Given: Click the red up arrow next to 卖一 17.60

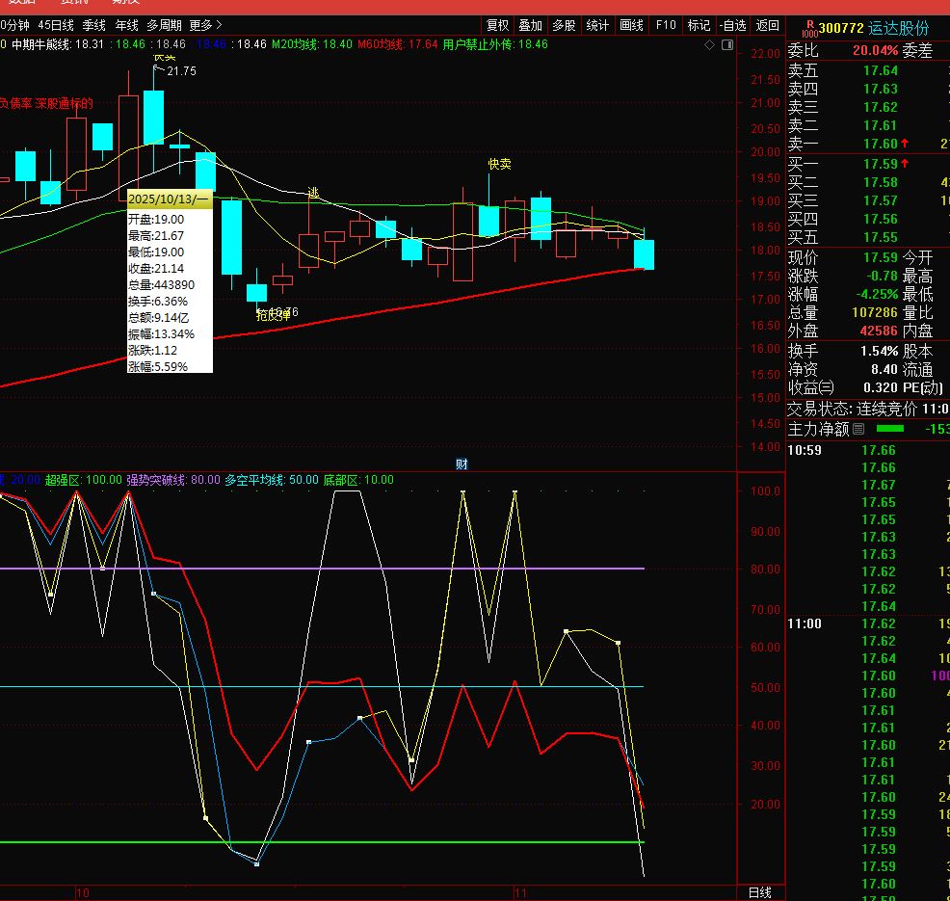Looking at the screenshot, I should pos(905,144).
